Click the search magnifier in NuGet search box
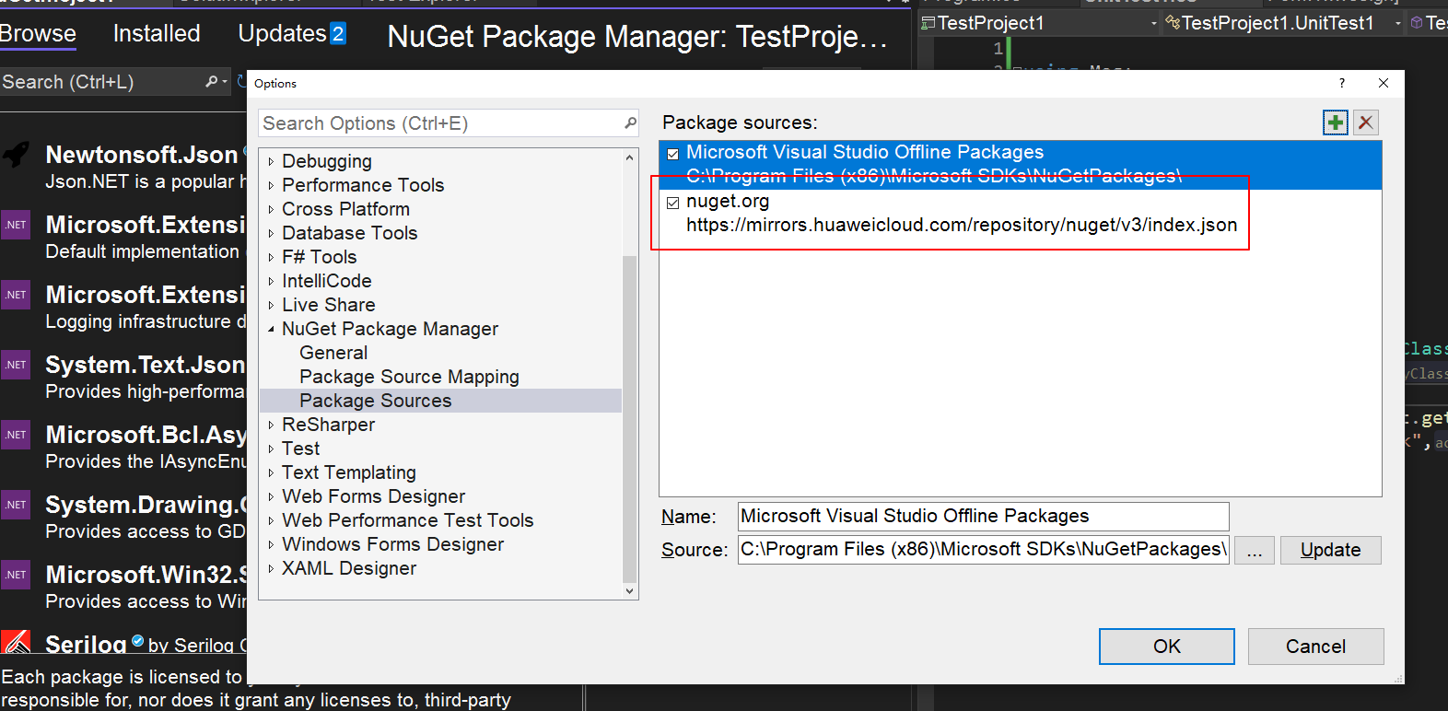 [211, 82]
